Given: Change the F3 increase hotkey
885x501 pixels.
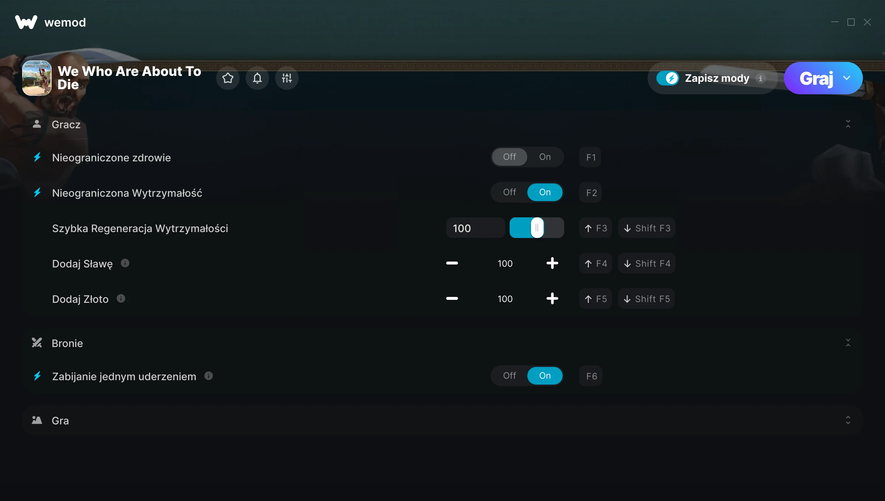Looking at the screenshot, I should 596,228.
